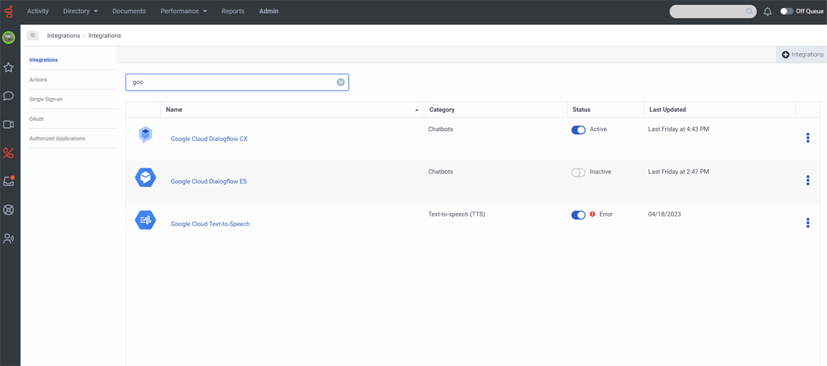
Task: Open the favorites star in sidebar
Action: click(9, 68)
